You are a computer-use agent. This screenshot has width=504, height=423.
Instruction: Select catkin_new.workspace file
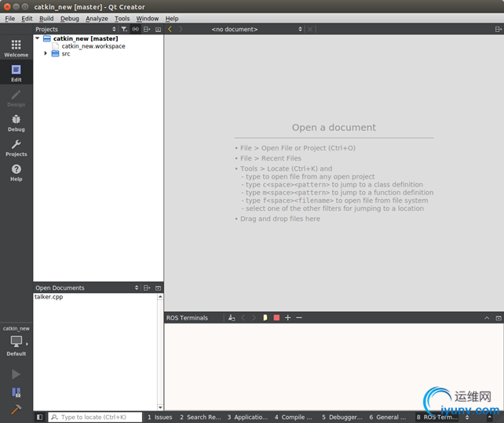click(93, 46)
